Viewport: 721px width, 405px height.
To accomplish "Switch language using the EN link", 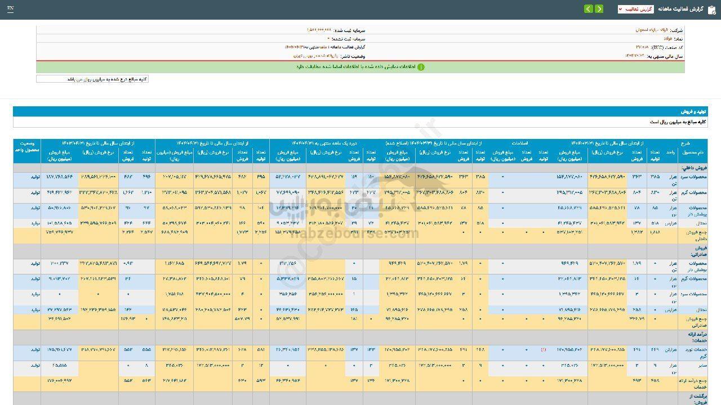I will [x=11, y=9].
